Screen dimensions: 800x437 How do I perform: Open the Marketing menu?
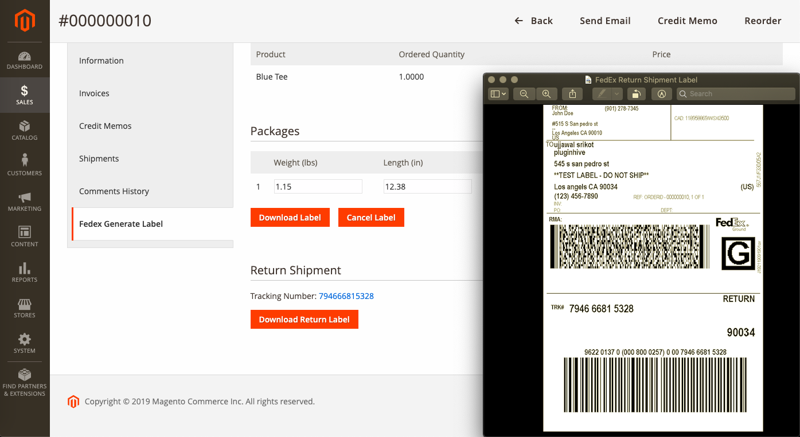click(x=25, y=202)
